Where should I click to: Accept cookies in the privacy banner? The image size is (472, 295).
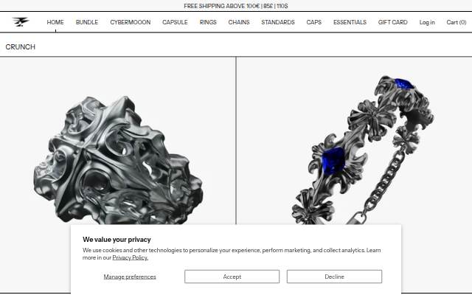tap(232, 277)
